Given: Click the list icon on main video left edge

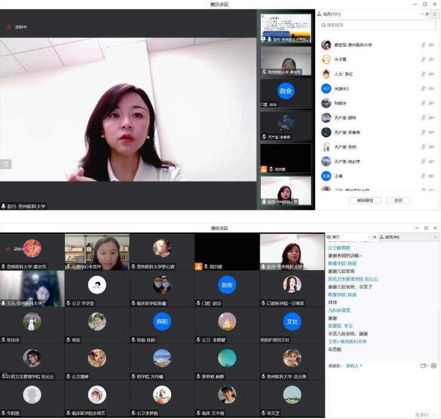Looking at the screenshot, I should (x=6, y=164).
